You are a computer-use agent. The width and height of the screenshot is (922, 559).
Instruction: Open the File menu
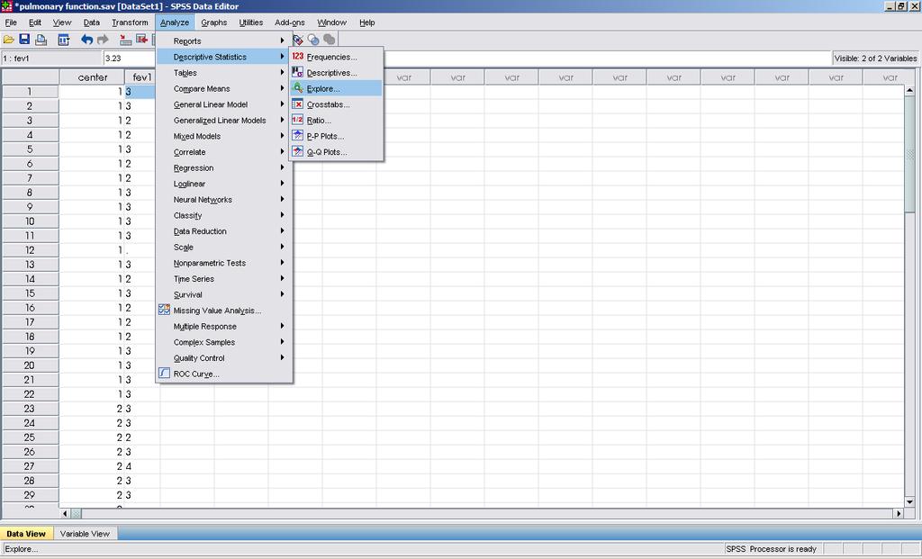point(11,23)
